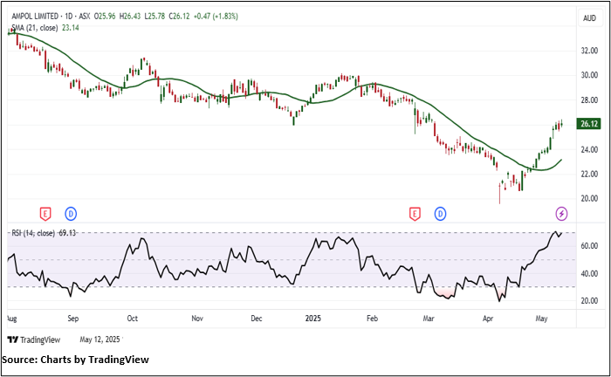Click the May label on time axis

click(541, 319)
